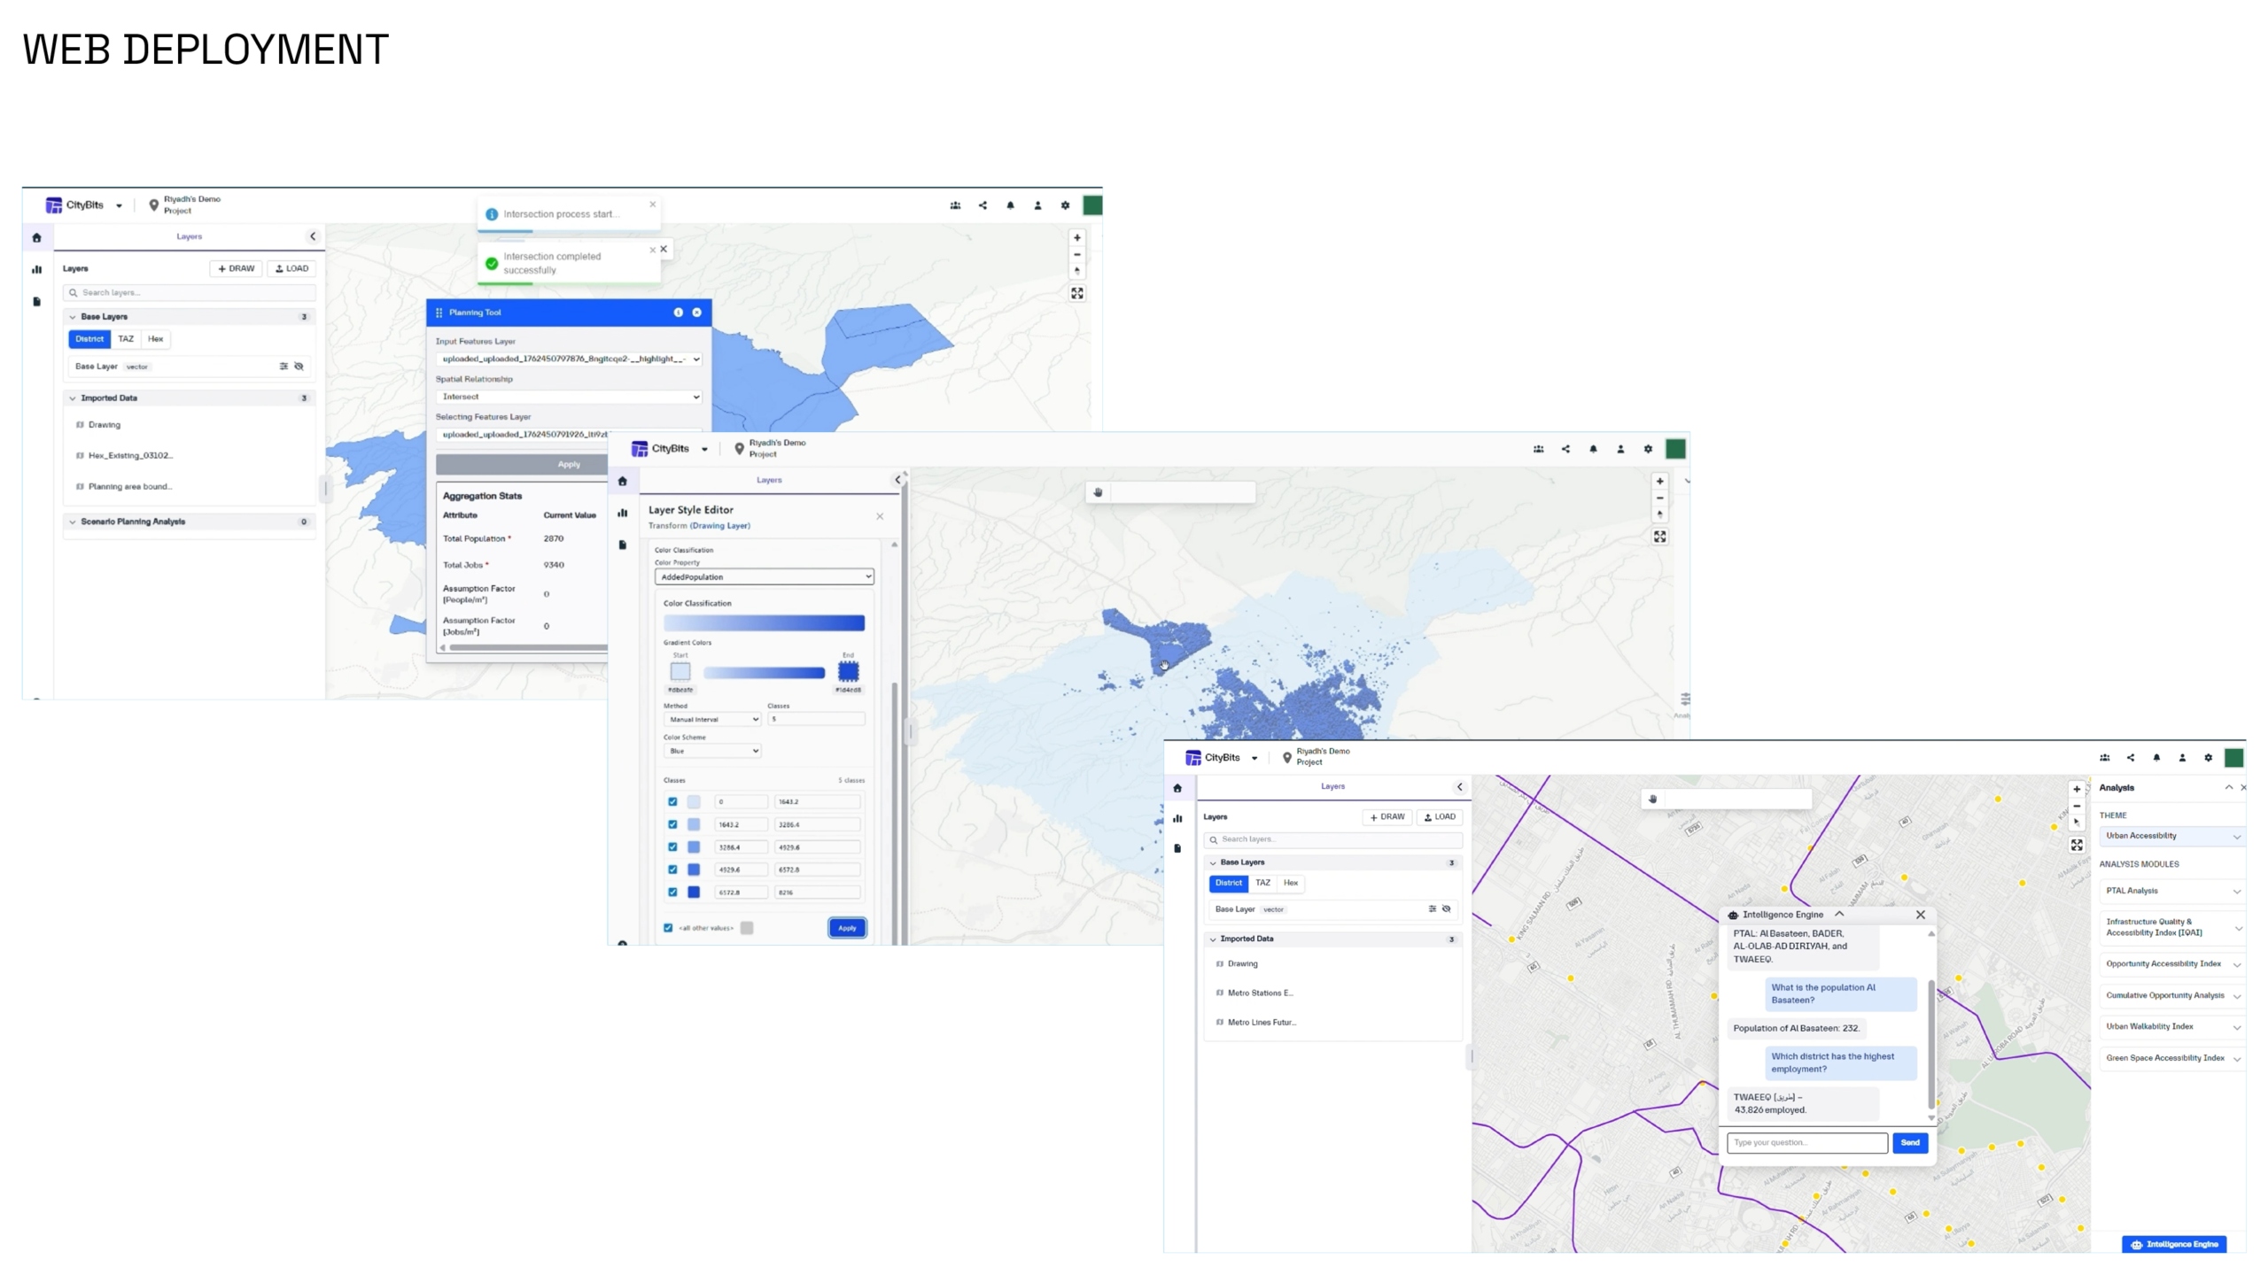Screen dimensions: 2268x1275
Task: Uncheck class 6572.8 to 8216 checkbox
Action: pyautogui.click(x=672, y=892)
